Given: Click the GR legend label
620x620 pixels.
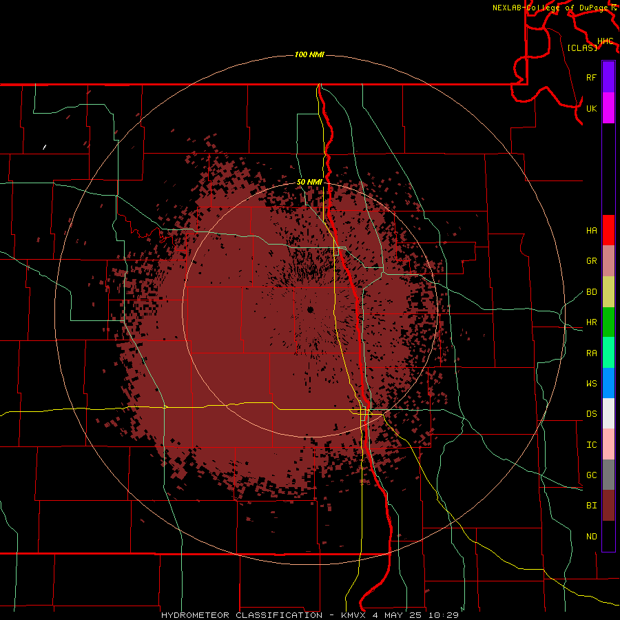Looking at the screenshot, I should 592,261.
